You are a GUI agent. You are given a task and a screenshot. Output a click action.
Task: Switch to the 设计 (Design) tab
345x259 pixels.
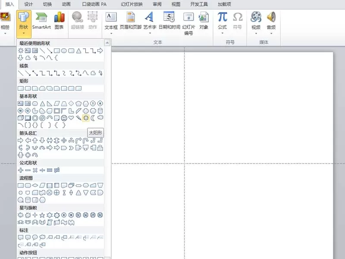tap(28, 4)
